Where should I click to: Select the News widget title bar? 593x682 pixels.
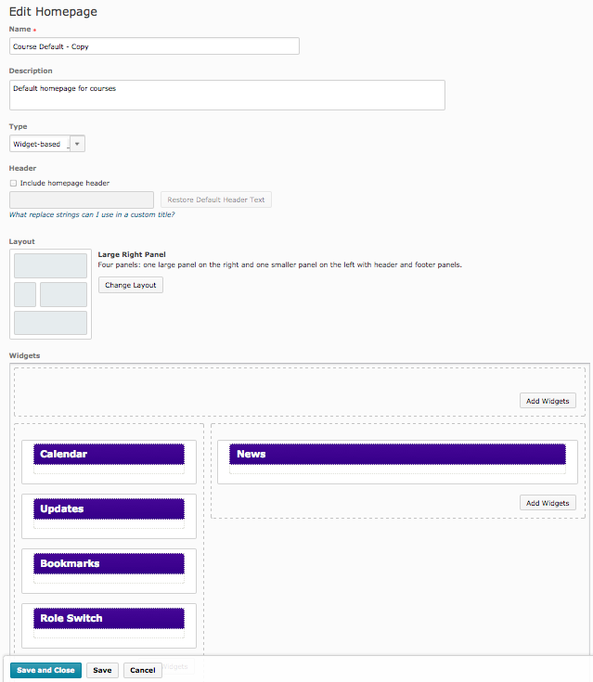click(397, 454)
